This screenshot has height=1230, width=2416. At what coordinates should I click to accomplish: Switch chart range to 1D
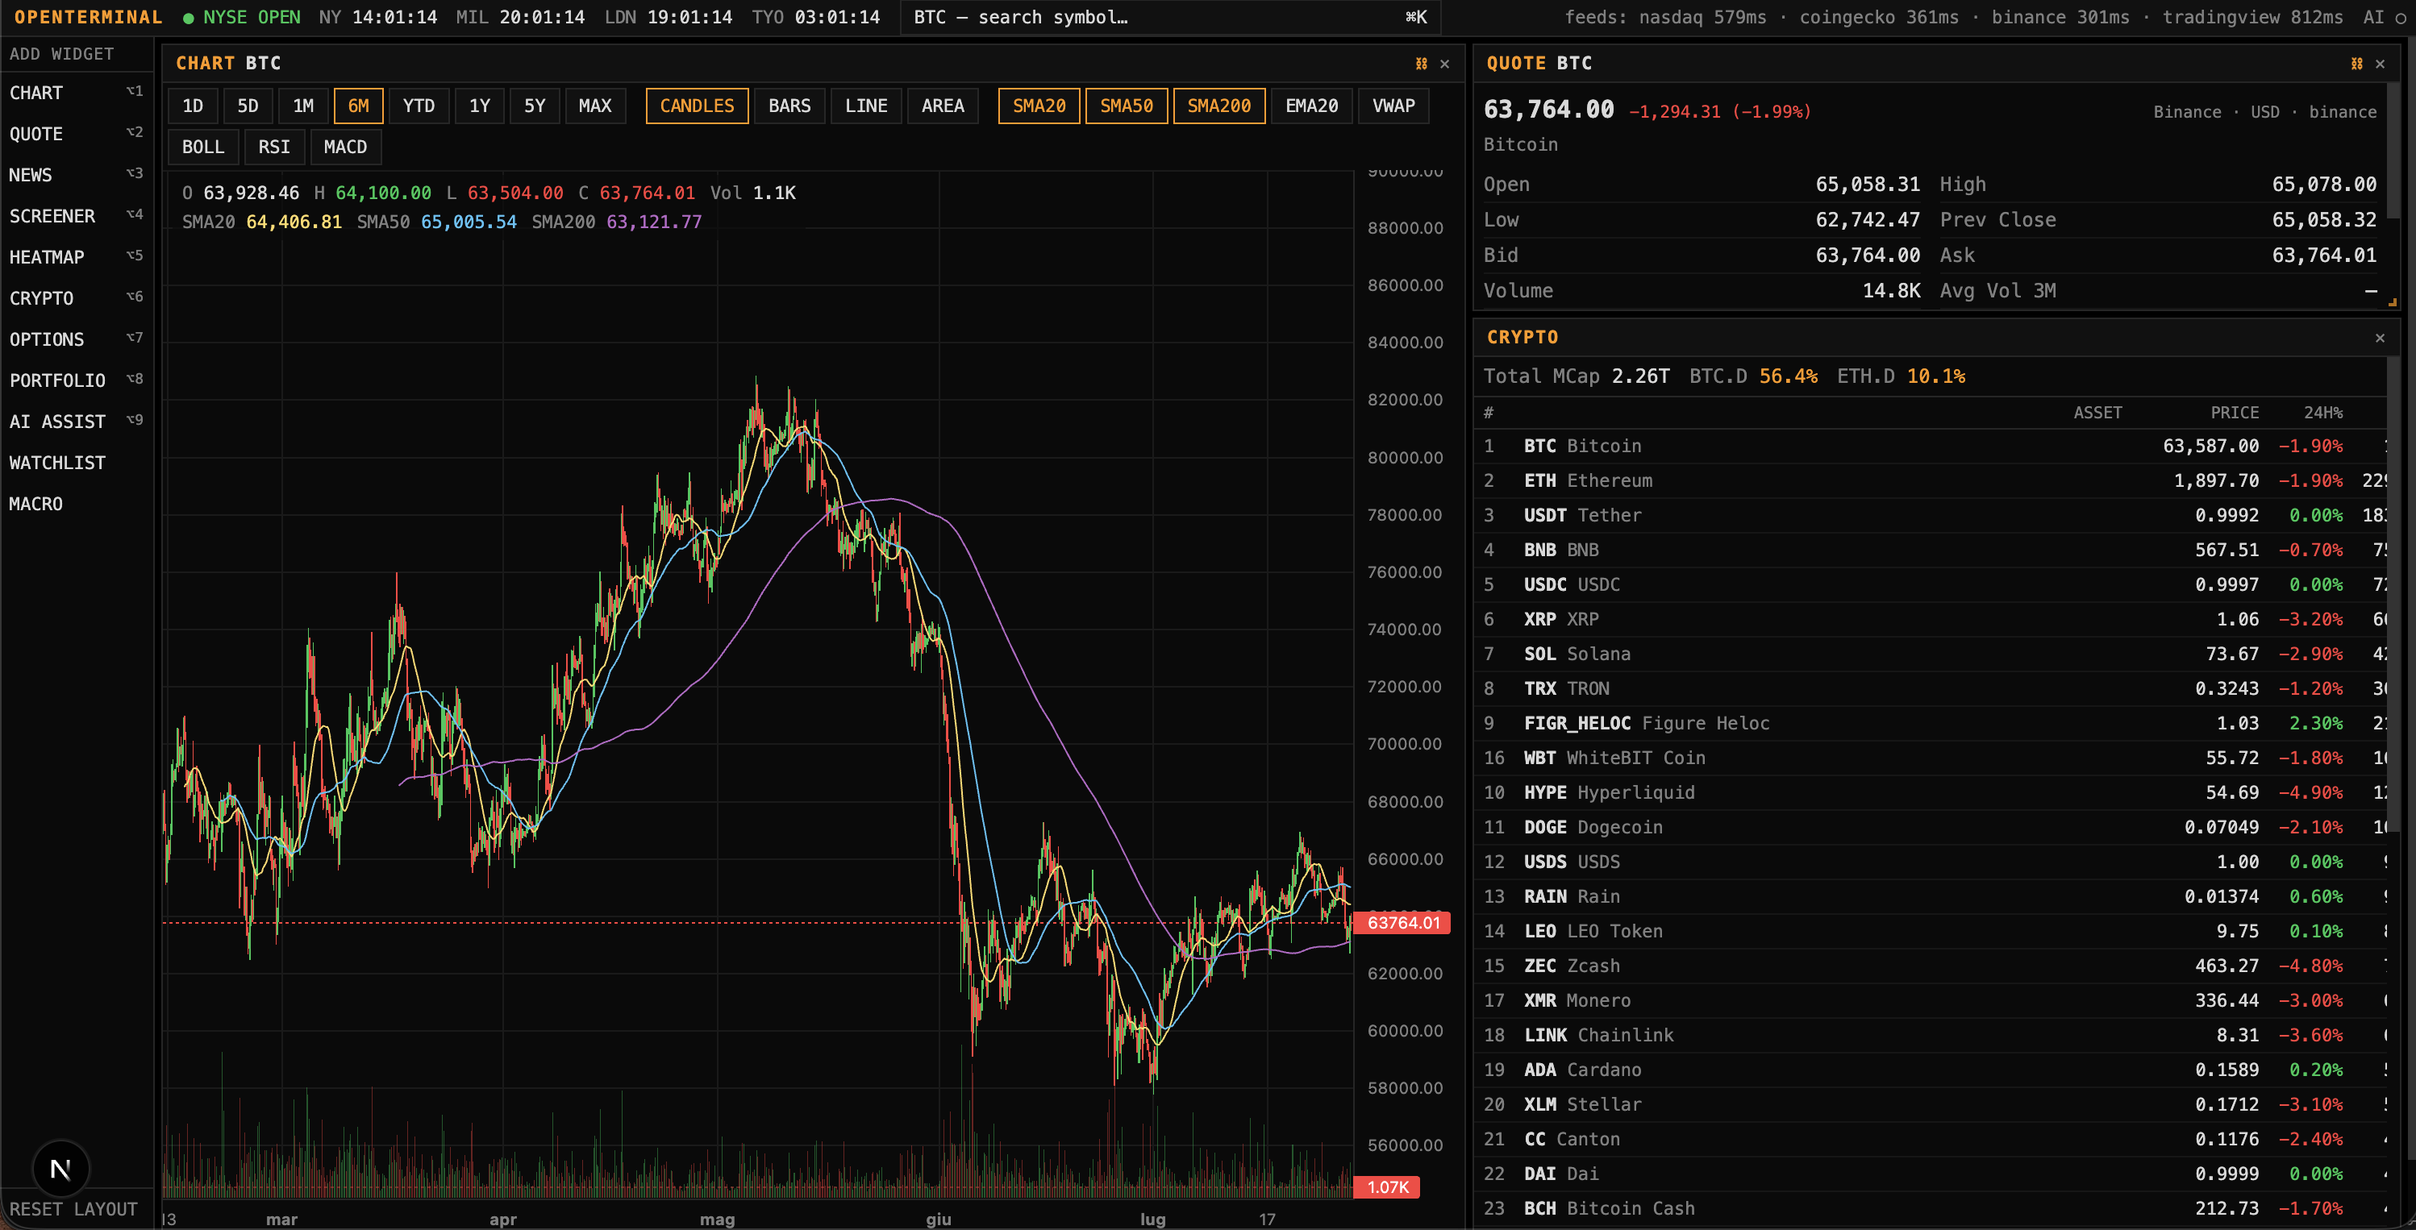pyautogui.click(x=192, y=106)
